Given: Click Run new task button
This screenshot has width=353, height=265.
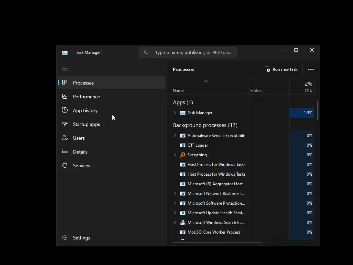Looking at the screenshot, I should click(x=281, y=69).
